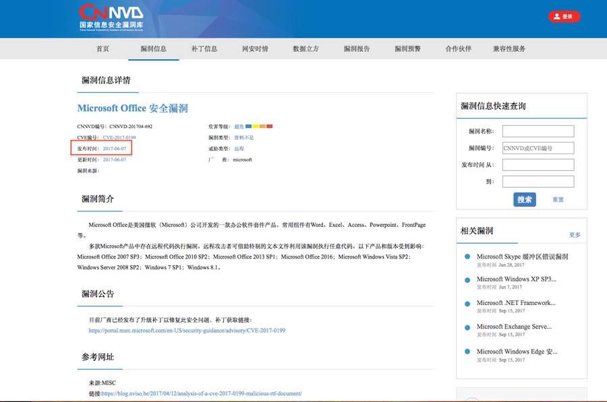Viewport: 607px width, 402px height.
Task: Click the 资料不足 vulnerability type link
Action: pyautogui.click(x=244, y=137)
